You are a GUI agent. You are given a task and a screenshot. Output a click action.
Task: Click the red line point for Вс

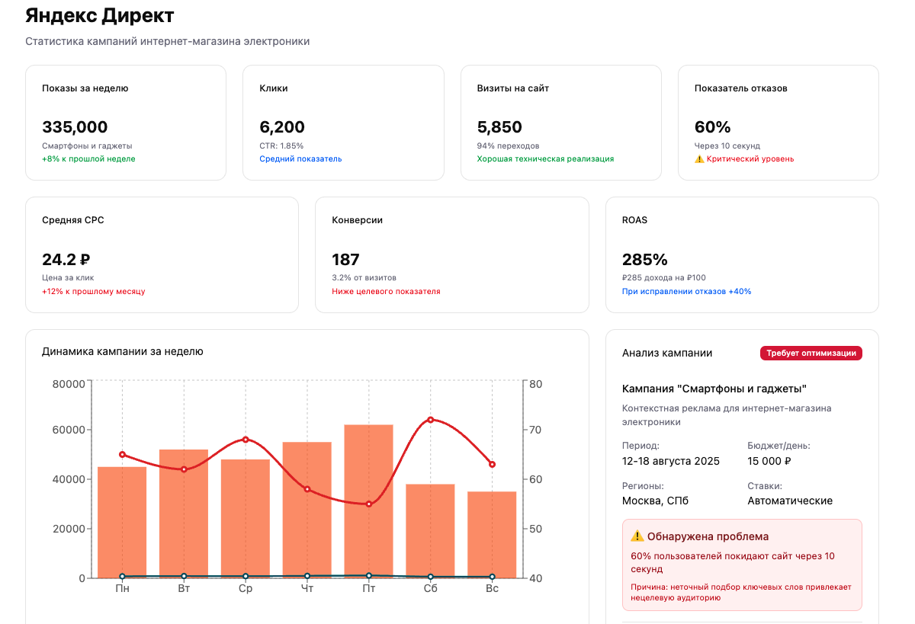492,465
